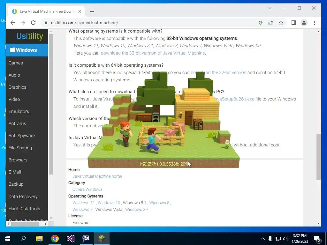Open the E-Mail category
The image size is (327, 245).
point(15,172)
